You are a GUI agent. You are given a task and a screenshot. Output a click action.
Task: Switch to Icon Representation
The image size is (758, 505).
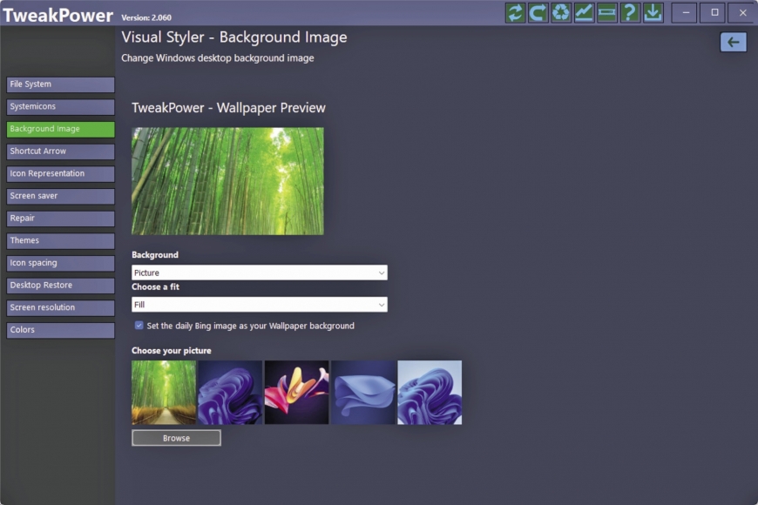[x=60, y=174]
